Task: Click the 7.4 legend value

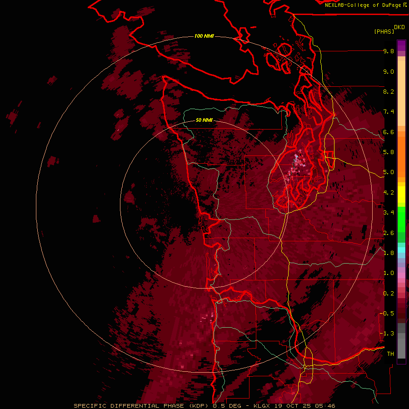Action: (389, 112)
